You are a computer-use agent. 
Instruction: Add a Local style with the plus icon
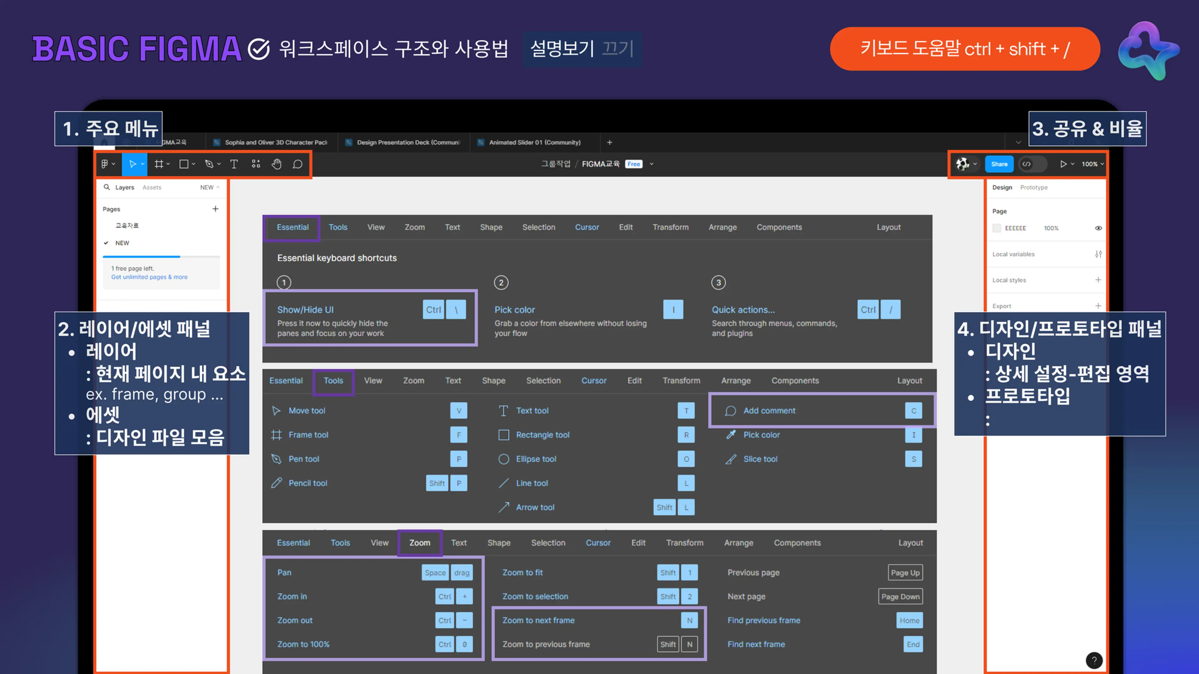(x=1098, y=280)
